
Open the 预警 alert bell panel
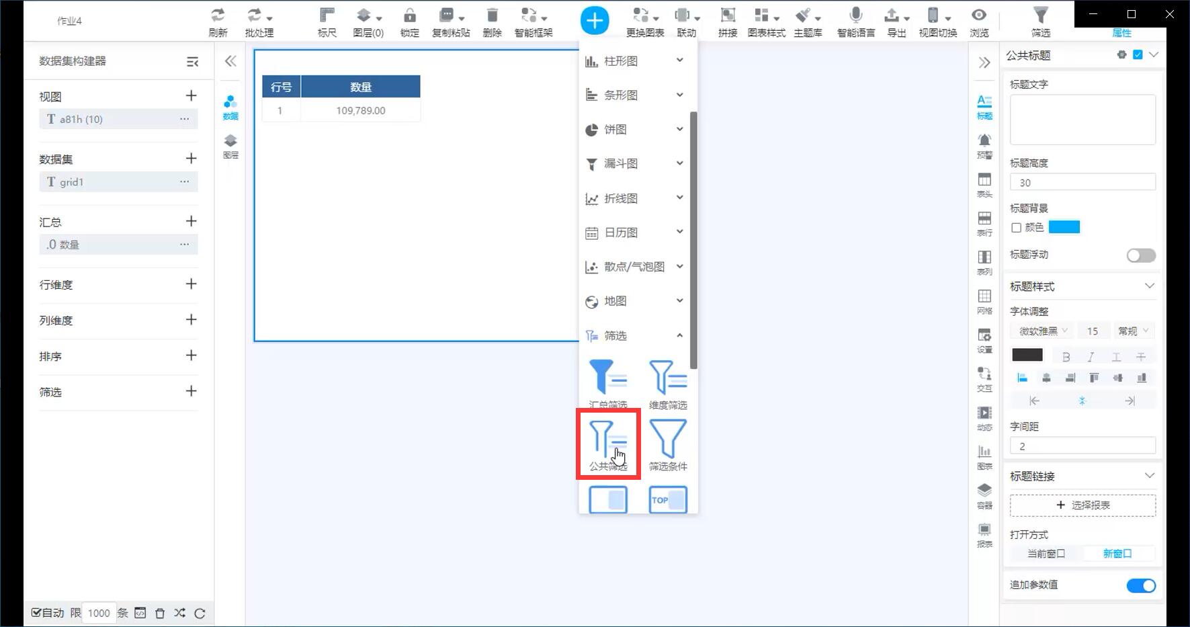(984, 145)
